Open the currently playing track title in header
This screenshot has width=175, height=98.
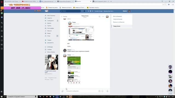click(x=104, y=11)
